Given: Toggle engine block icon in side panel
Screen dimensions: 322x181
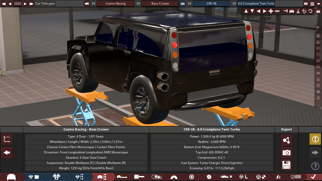Looking at the screenshot, I should coord(318,73).
